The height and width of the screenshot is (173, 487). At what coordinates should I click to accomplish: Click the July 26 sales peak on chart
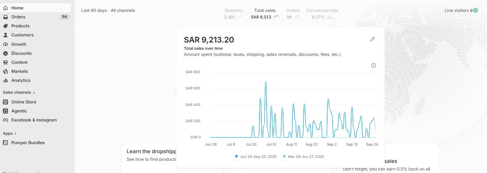[266, 82]
